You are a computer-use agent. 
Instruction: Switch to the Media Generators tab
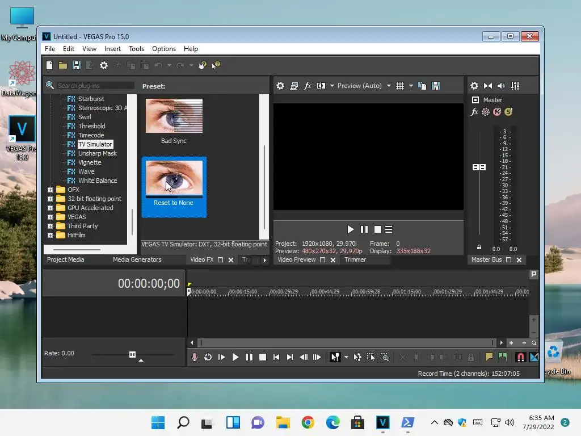pyautogui.click(x=137, y=260)
